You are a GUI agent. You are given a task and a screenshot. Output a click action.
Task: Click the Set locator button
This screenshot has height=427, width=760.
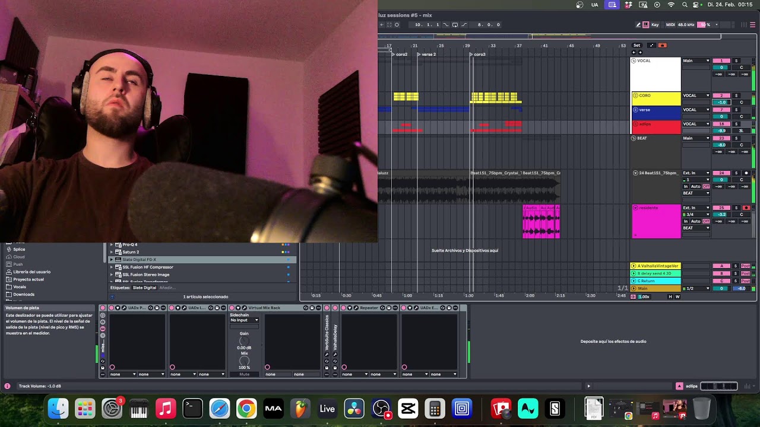[636, 46]
